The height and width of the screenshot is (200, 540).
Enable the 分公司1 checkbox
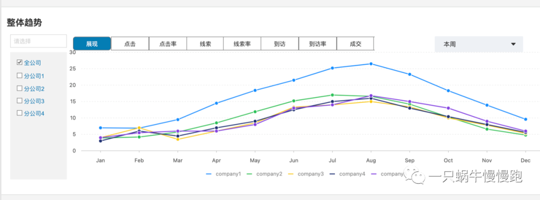[x=19, y=76]
